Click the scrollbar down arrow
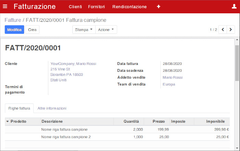The image size is (240, 151). 237,148
